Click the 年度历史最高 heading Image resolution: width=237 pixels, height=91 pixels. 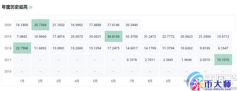[x=14, y=7]
